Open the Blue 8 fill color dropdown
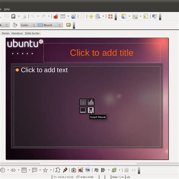This screenshot has width=179, height=179. pyautogui.click(x=50, y=25)
